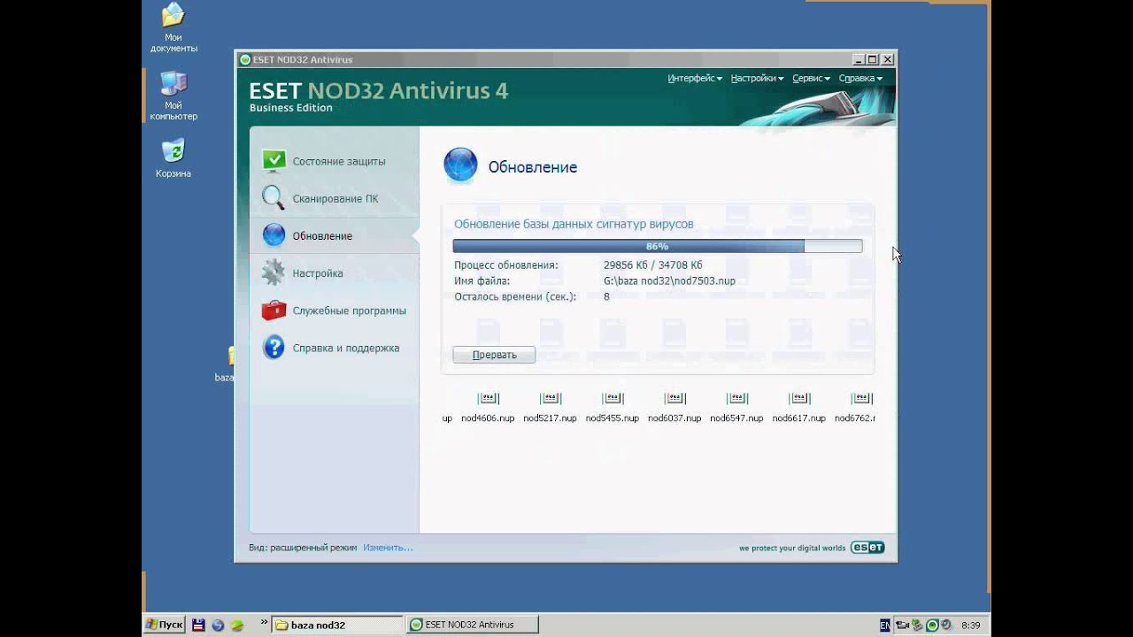
Task: Click the ESET icon in window title bar
Action: [245, 59]
